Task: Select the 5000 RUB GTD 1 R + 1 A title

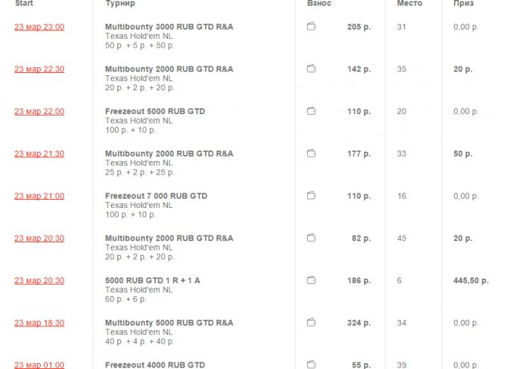Action: click(153, 280)
